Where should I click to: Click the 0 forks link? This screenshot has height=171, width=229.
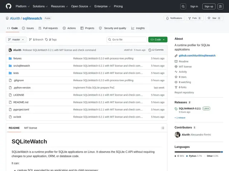tap(182, 87)
